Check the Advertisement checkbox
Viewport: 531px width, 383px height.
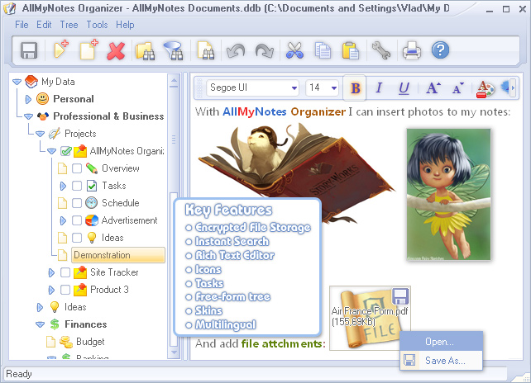(77, 220)
